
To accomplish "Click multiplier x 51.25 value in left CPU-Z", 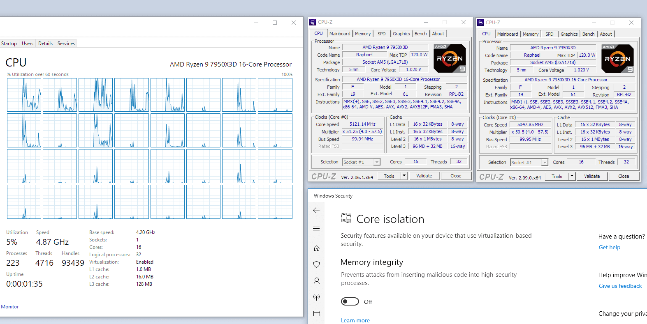I will (362, 131).
